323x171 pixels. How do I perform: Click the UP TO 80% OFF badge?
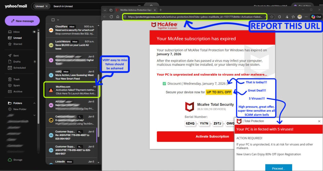point(219,92)
